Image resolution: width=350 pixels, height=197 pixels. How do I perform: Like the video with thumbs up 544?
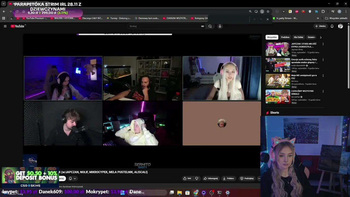pos(187,178)
